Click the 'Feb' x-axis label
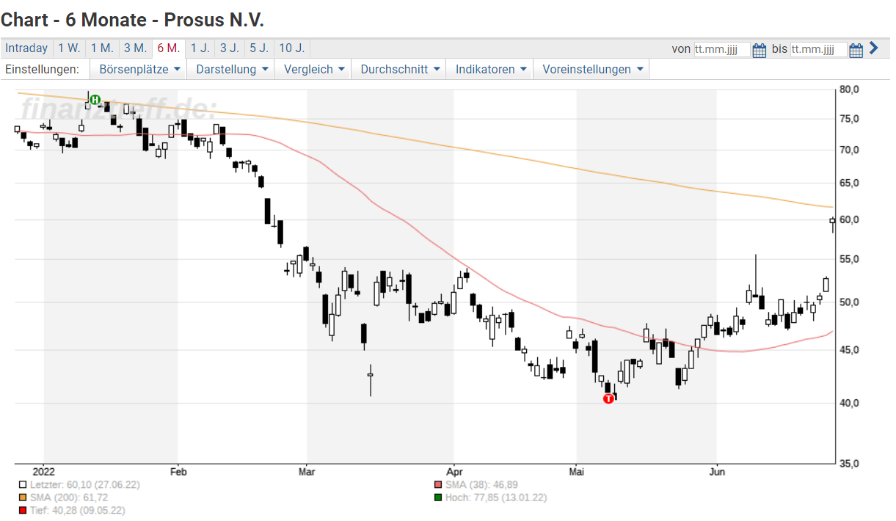The height and width of the screenshot is (521, 896). click(x=178, y=472)
